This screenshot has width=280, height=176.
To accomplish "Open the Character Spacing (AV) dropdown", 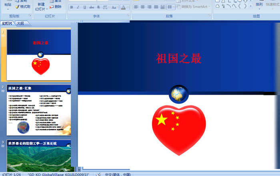I will 106,7.
